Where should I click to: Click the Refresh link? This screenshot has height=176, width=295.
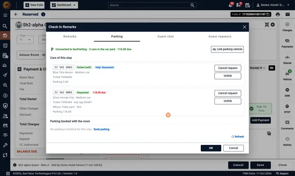238,137
